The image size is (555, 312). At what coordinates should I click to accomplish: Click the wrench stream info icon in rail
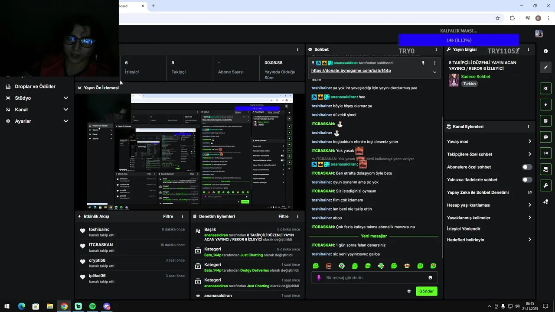click(x=545, y=185)
